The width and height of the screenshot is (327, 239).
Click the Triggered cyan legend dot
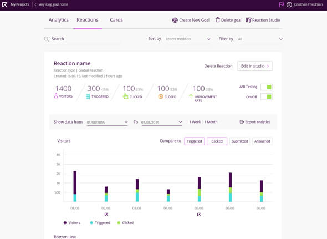pos(91,223)
